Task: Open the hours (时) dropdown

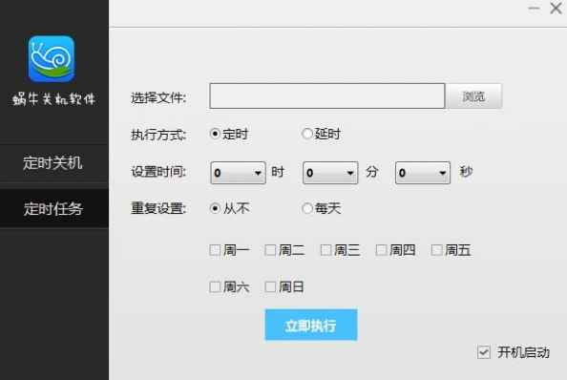Action: (x=238, y=173)
